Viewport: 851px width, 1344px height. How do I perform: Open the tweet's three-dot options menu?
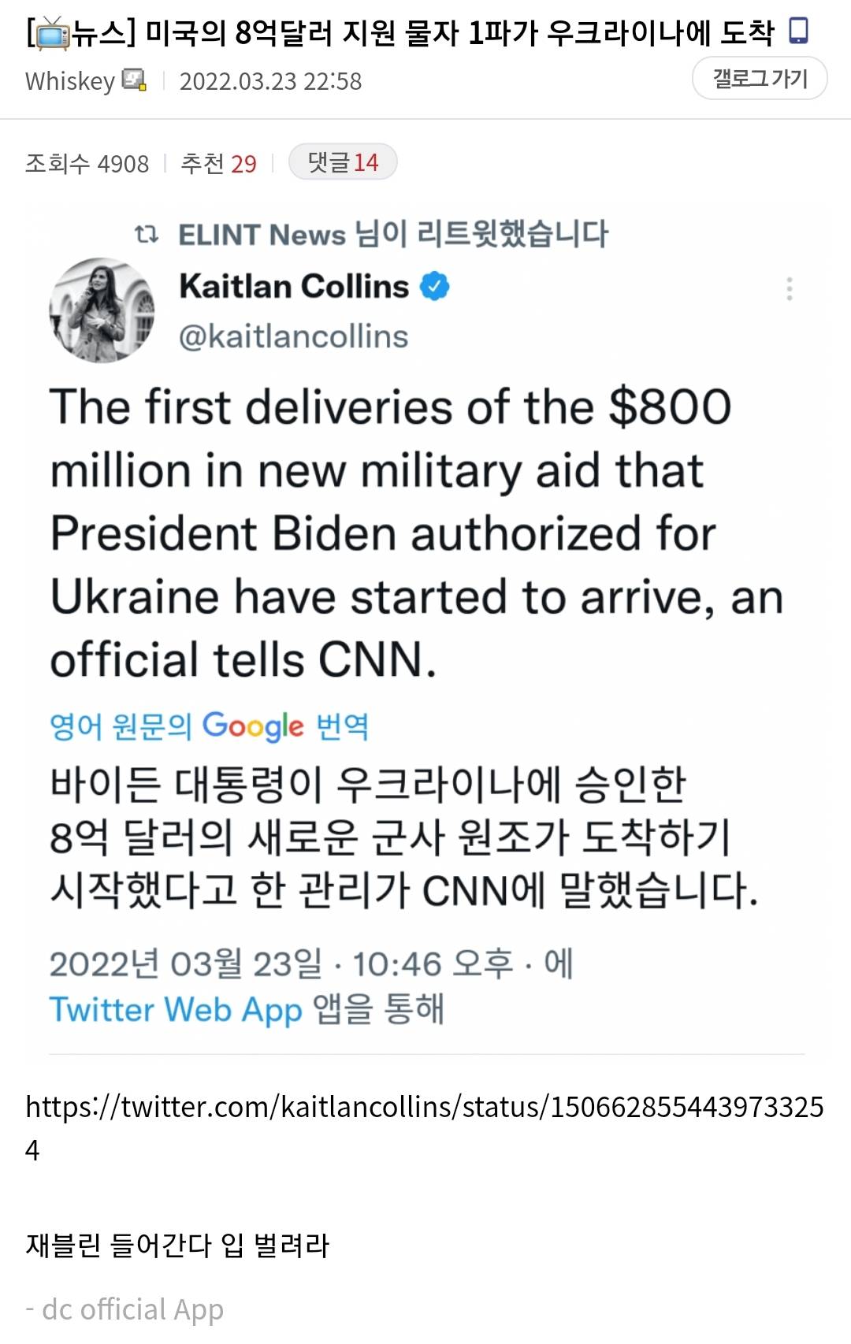pos(789,289)
